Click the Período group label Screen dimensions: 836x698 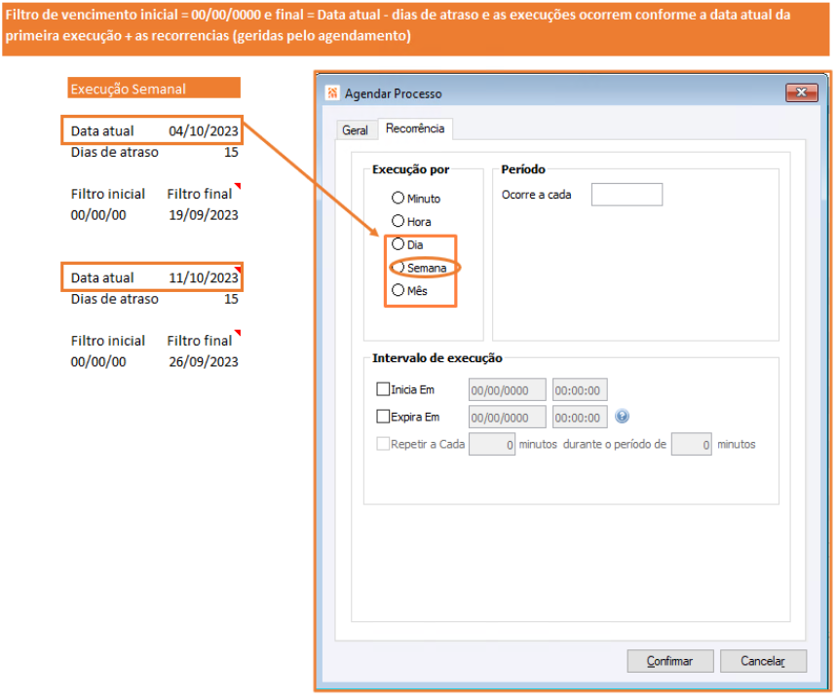[x=524, y=170]
